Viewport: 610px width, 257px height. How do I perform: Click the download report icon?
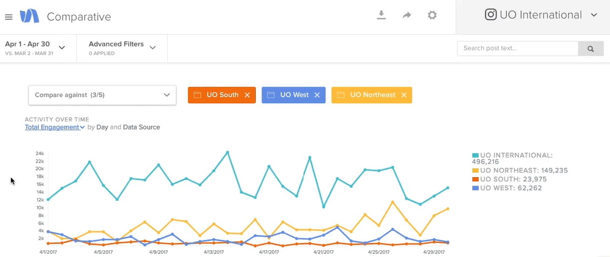coord(382,15)
